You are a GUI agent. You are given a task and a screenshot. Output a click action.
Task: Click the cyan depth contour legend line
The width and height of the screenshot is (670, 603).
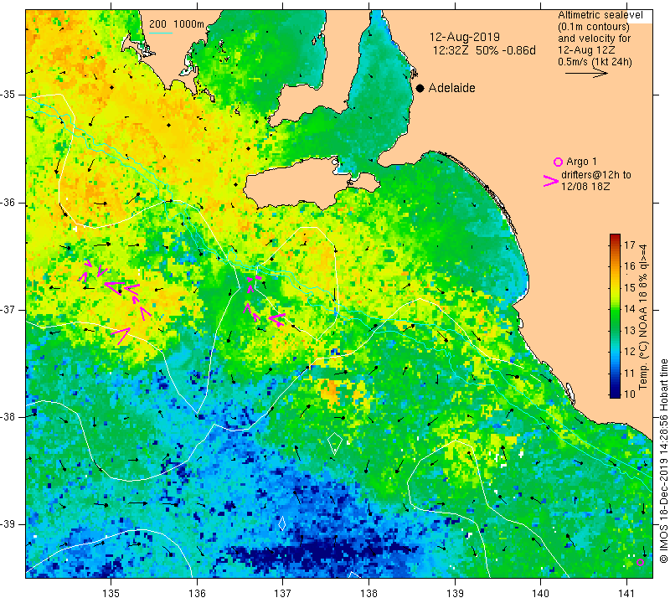point(161,33)
